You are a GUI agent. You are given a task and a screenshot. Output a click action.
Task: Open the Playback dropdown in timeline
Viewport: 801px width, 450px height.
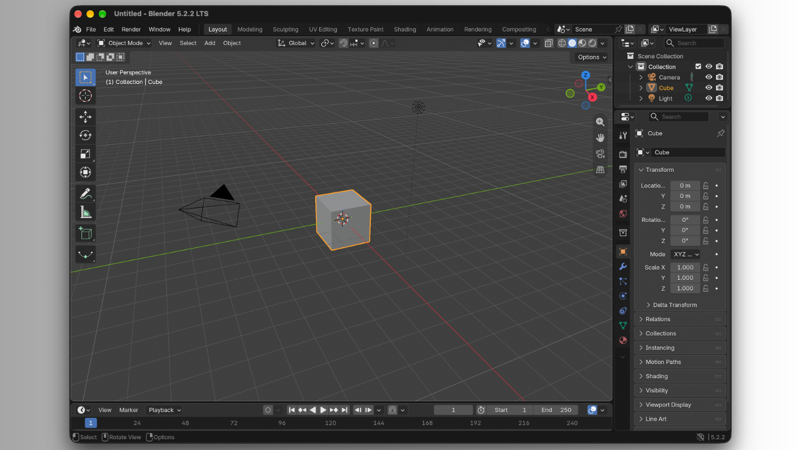coord(165,410)
